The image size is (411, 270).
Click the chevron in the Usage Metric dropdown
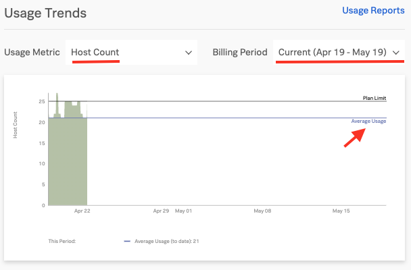point(188,52)
